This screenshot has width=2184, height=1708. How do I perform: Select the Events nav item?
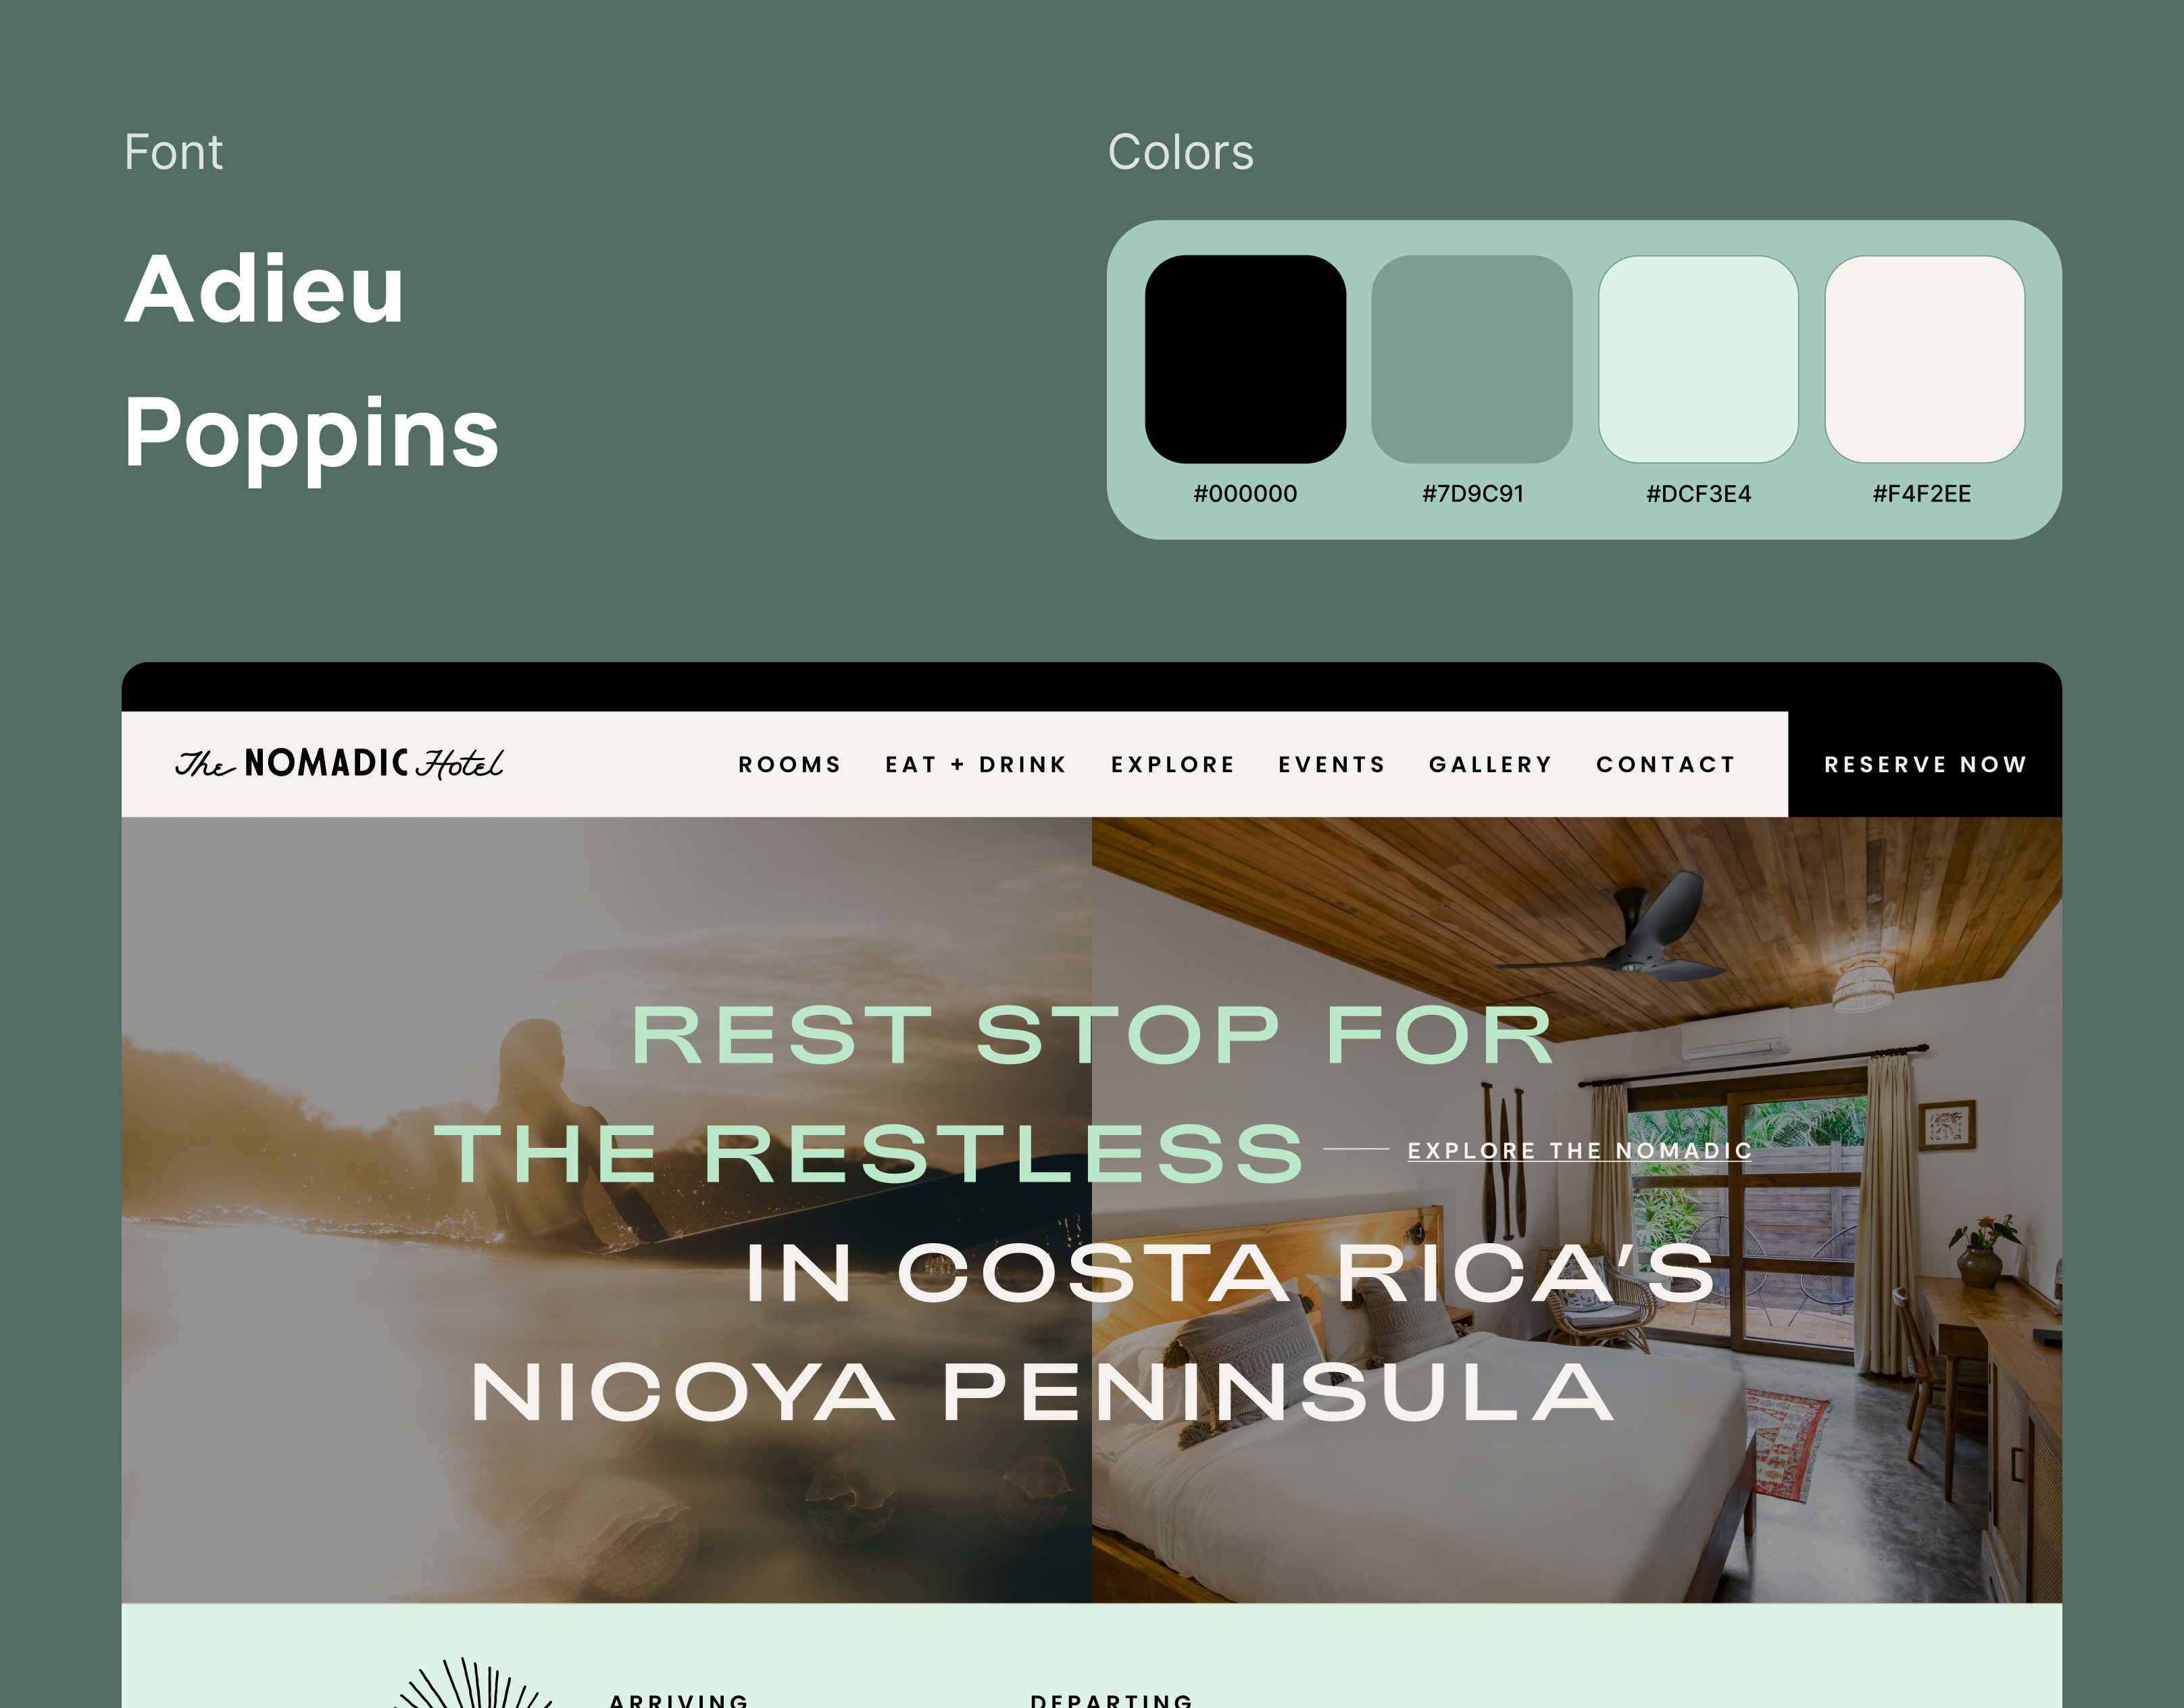(x=1332, y=764)
